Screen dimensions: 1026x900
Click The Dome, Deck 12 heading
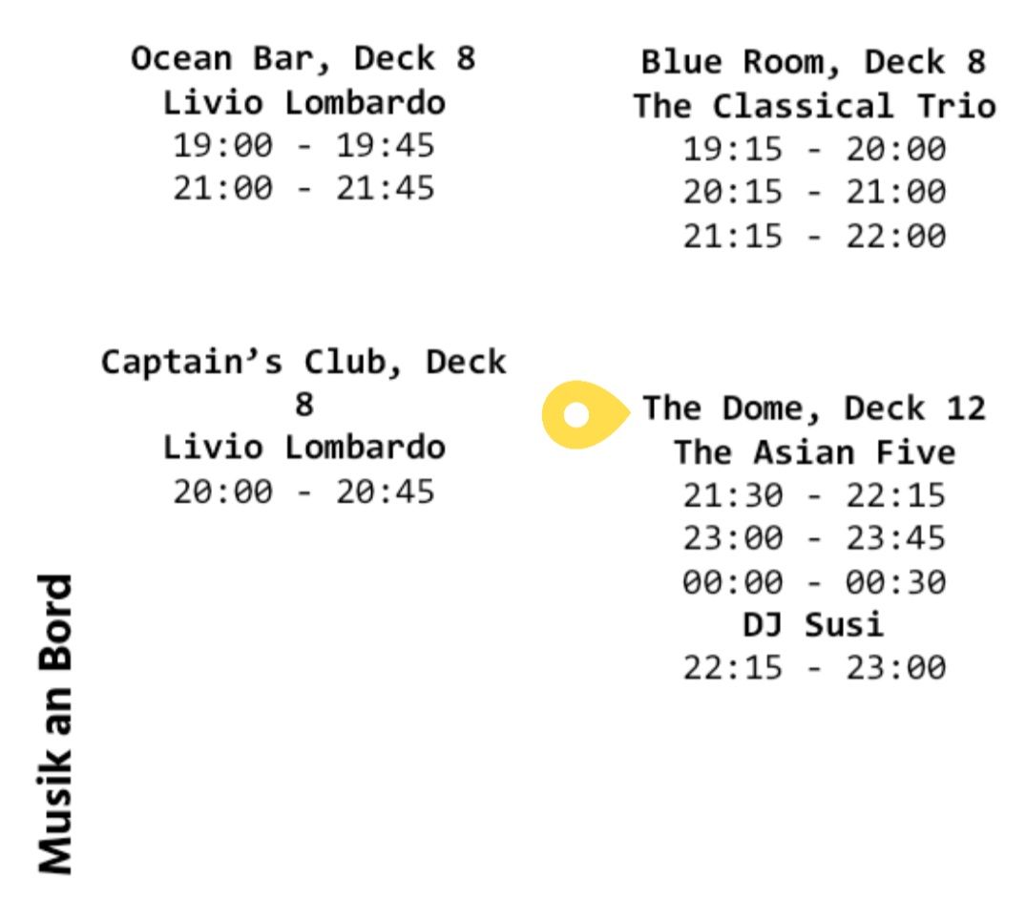coord(813,408)
